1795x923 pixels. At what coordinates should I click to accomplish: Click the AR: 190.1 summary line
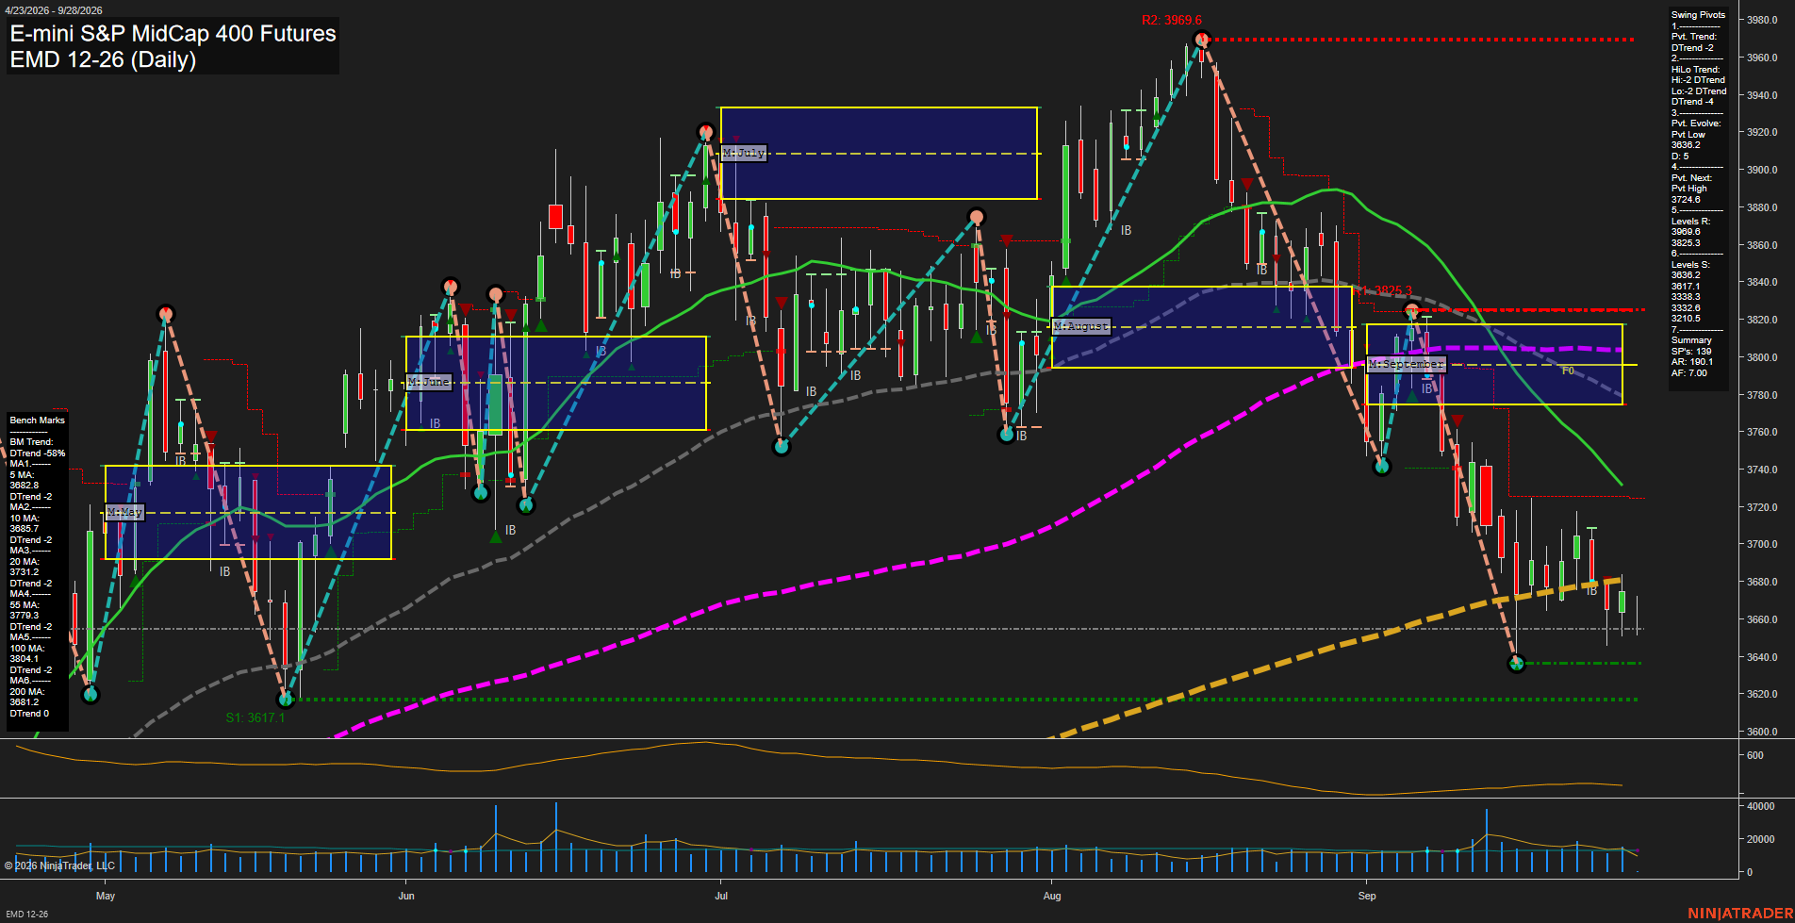tap(1691, 362)
